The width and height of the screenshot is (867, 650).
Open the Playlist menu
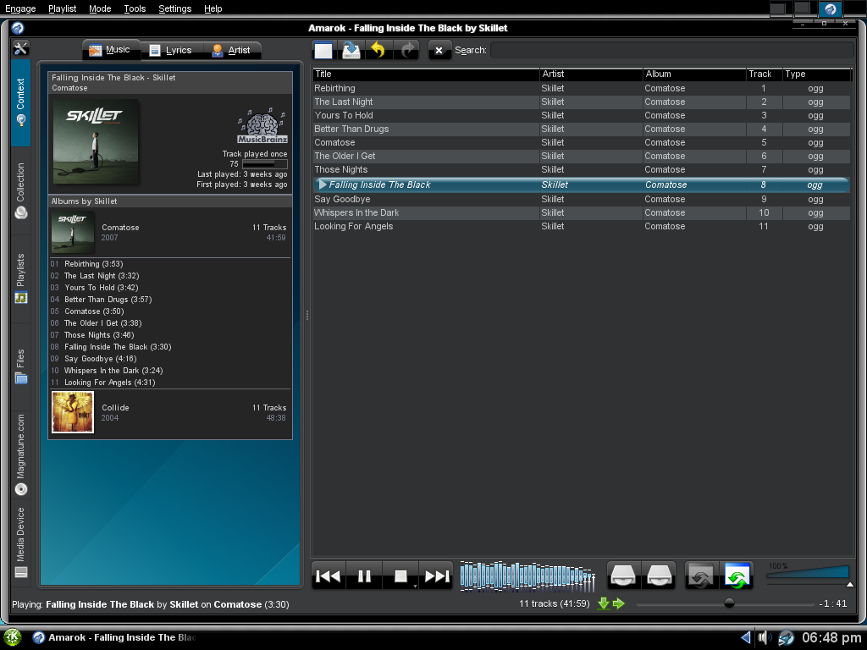click(x=62, y=8)
